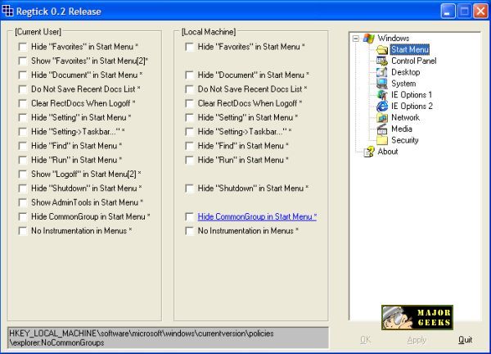
Task: Check Local Machine Hide "Shutdown" option
Action: (x=189, y=188)
